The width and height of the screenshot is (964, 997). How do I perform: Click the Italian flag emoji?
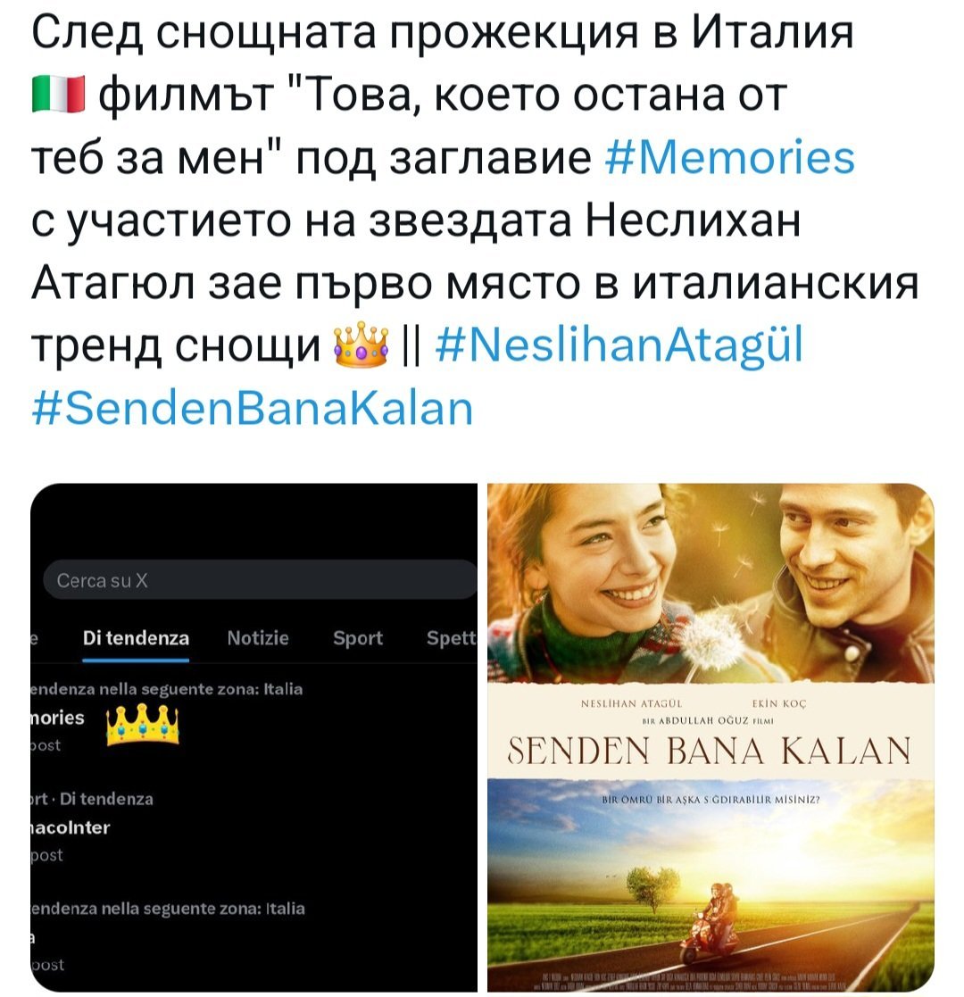coord(58,94)
